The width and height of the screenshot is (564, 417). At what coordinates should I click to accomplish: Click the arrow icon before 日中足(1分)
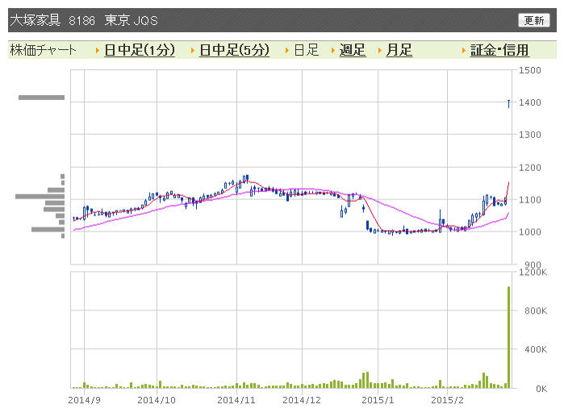(98, 51)
